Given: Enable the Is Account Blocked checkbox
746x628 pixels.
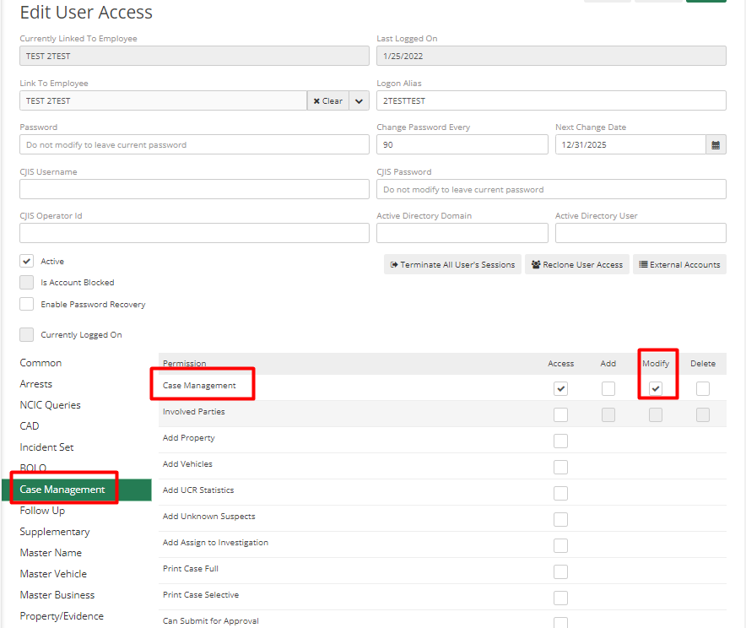Looking at the screenshot, I should pos(25,282).
